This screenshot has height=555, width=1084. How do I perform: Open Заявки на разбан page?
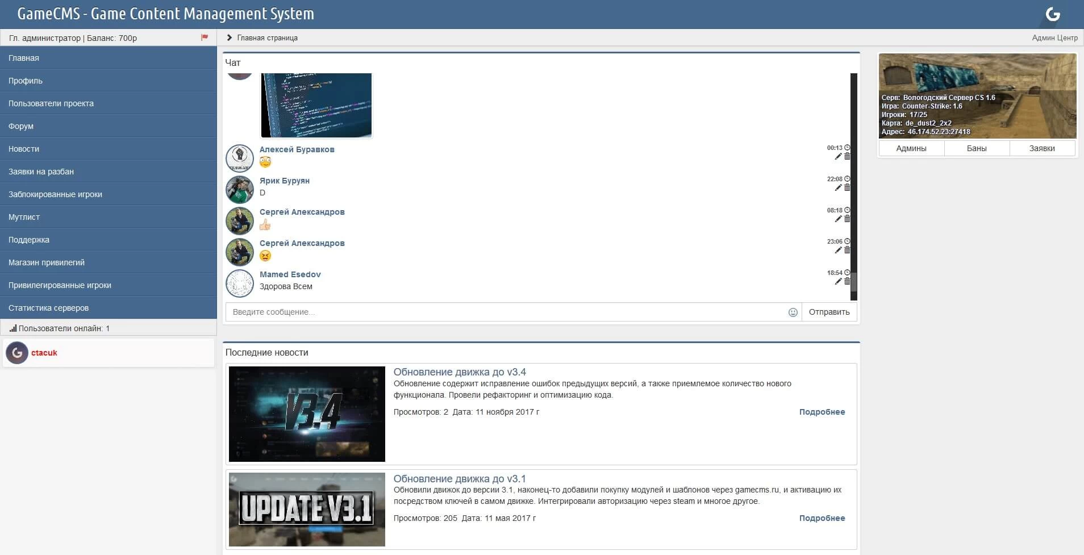(x=109, y=172)
